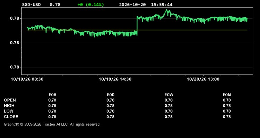Select the SGD-USD ticker label

tap(31, 4)
